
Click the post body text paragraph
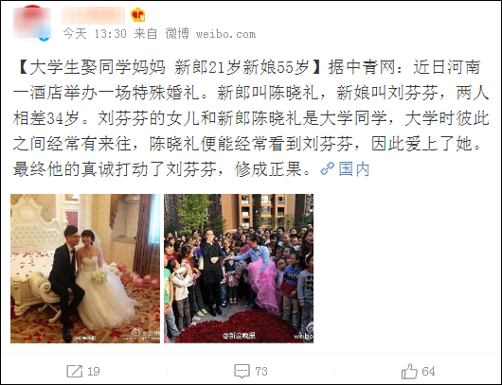pos(251,118)
